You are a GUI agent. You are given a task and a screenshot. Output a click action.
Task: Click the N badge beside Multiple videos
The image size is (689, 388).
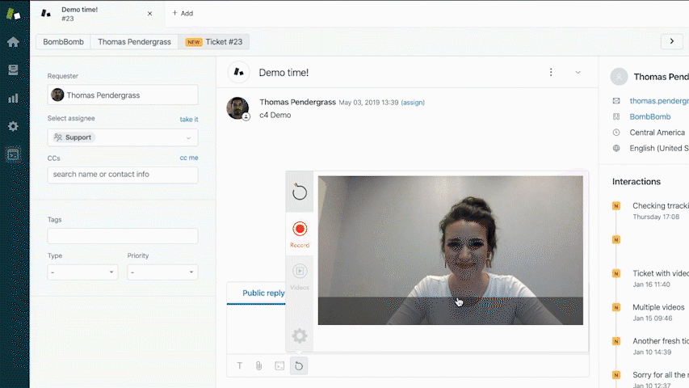[616, 307]
